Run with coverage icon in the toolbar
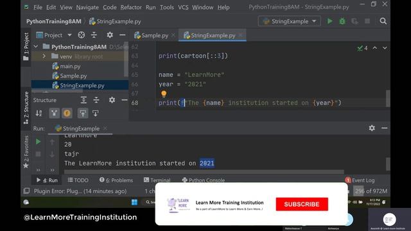This screenshot has width=411, height=231. pos(354,21)
